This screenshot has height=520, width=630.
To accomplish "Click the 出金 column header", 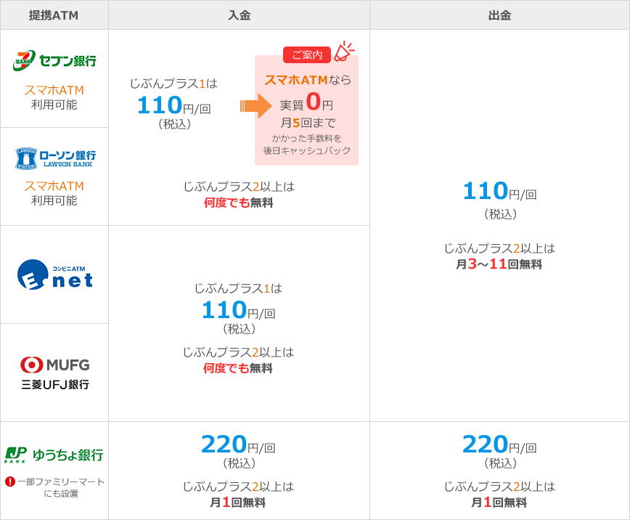I will click(499, 15).
